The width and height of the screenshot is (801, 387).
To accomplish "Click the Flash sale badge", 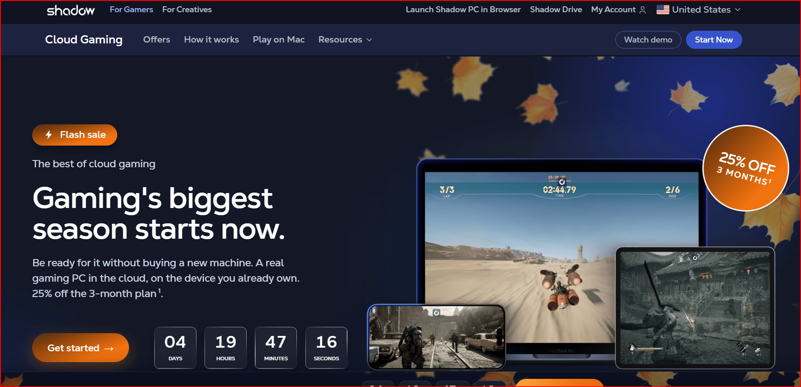I will pos(75,135).
